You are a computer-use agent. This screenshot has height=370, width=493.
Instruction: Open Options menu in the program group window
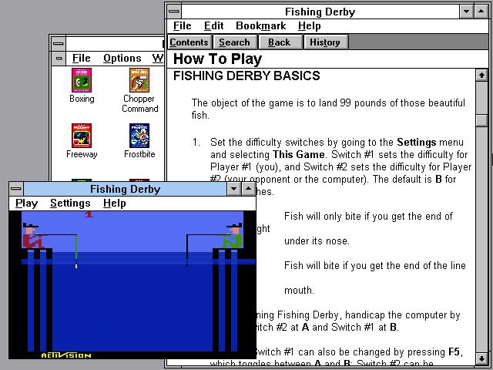(122, 59)
